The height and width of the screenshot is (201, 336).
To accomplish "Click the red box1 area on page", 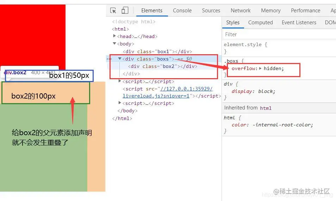I will pos(32,35).
